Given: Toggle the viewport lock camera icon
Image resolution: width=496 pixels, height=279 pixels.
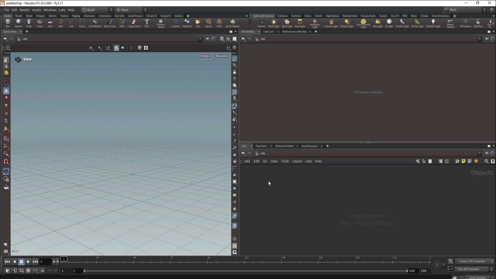Looking at the screenshot, I should pos(235,72).
